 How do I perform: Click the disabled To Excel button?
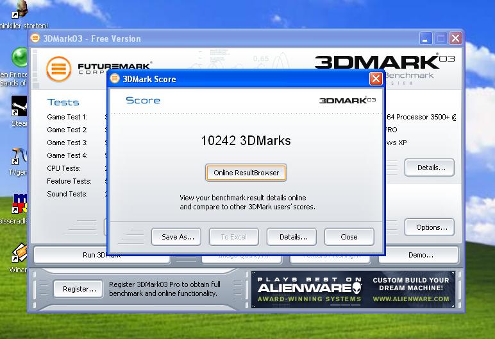(234, 237)
